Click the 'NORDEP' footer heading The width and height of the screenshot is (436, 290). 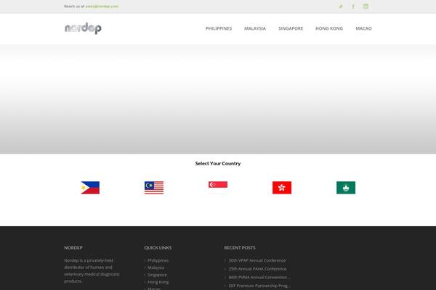click(x=73, y=247)
